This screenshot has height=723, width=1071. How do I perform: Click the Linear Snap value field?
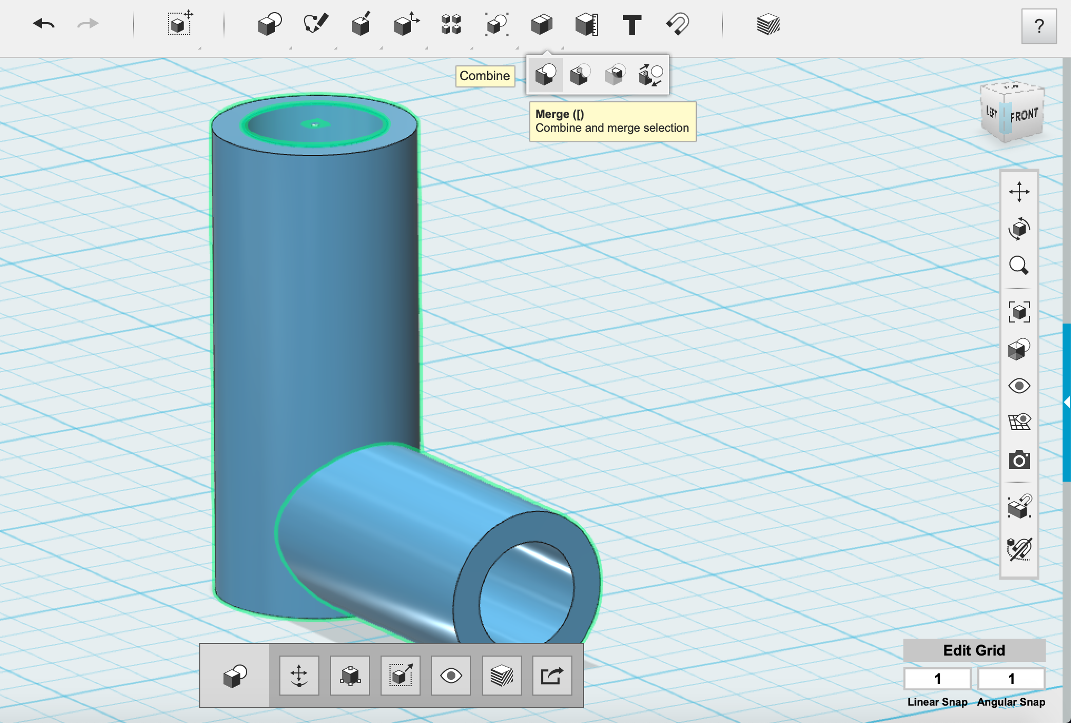click(x=937, y=679)
